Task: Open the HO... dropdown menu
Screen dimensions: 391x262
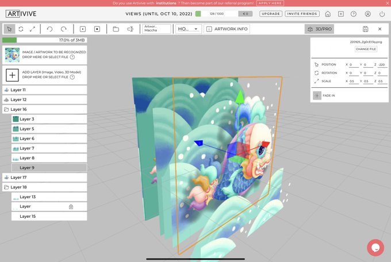Action: point(188,29)
